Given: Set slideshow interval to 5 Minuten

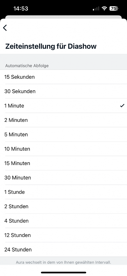Looking at the screenshot, I should (63, 134).
